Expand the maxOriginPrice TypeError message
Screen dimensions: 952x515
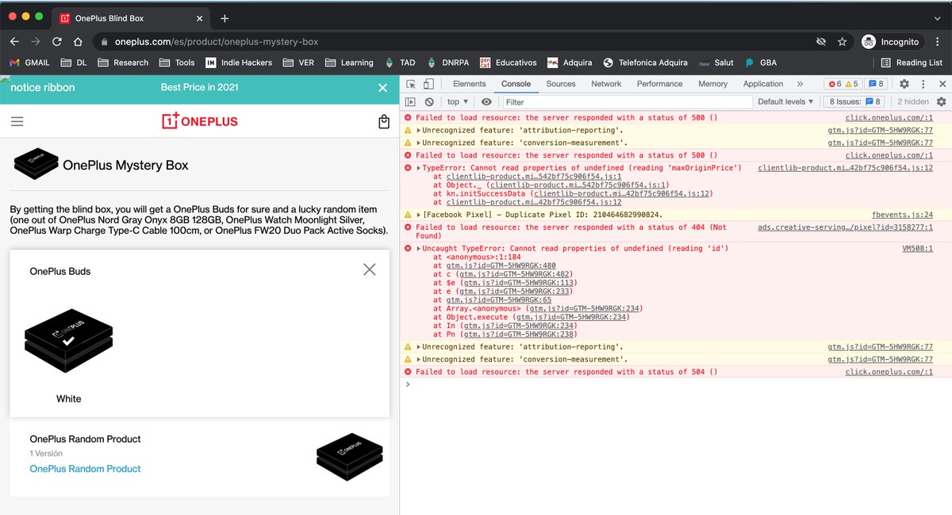click(419, 168)
